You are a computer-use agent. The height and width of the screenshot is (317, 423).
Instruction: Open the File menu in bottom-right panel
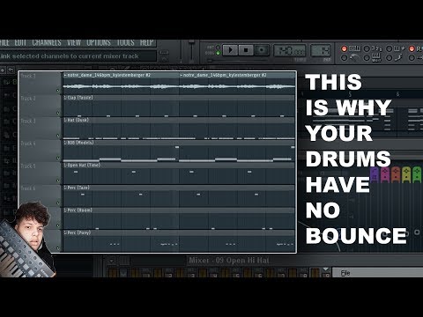click(345, 273)
